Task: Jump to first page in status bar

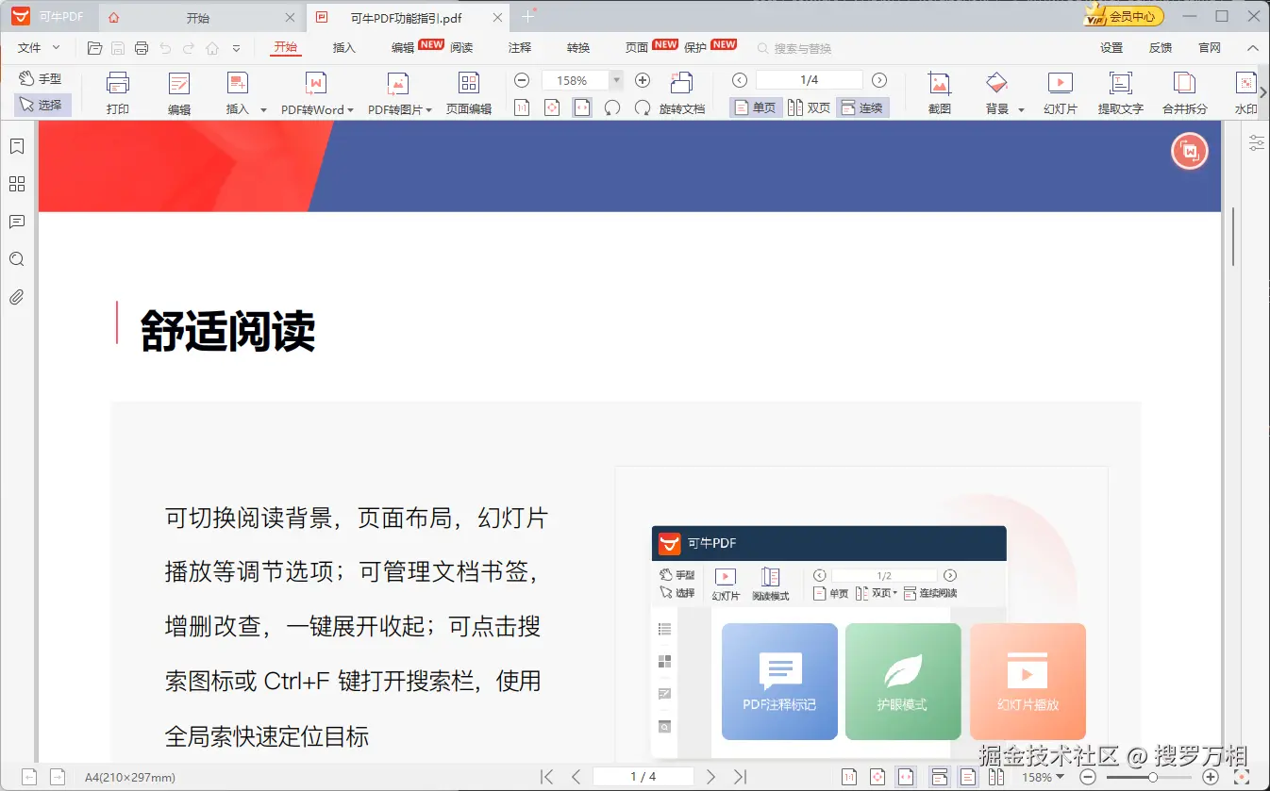Action: tap(546, 777)
